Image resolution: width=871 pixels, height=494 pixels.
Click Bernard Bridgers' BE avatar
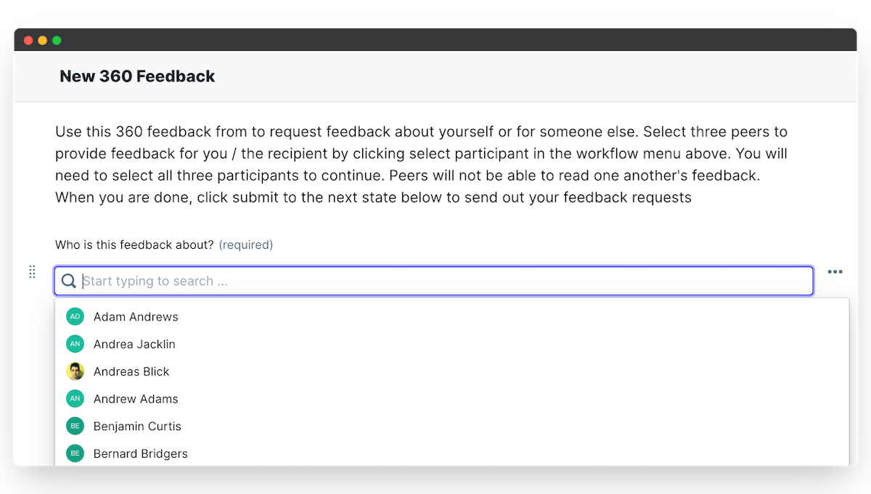75,453
